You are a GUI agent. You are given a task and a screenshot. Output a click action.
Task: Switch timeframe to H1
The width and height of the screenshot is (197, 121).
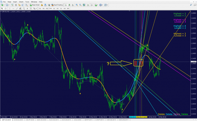tap(54, 8)
